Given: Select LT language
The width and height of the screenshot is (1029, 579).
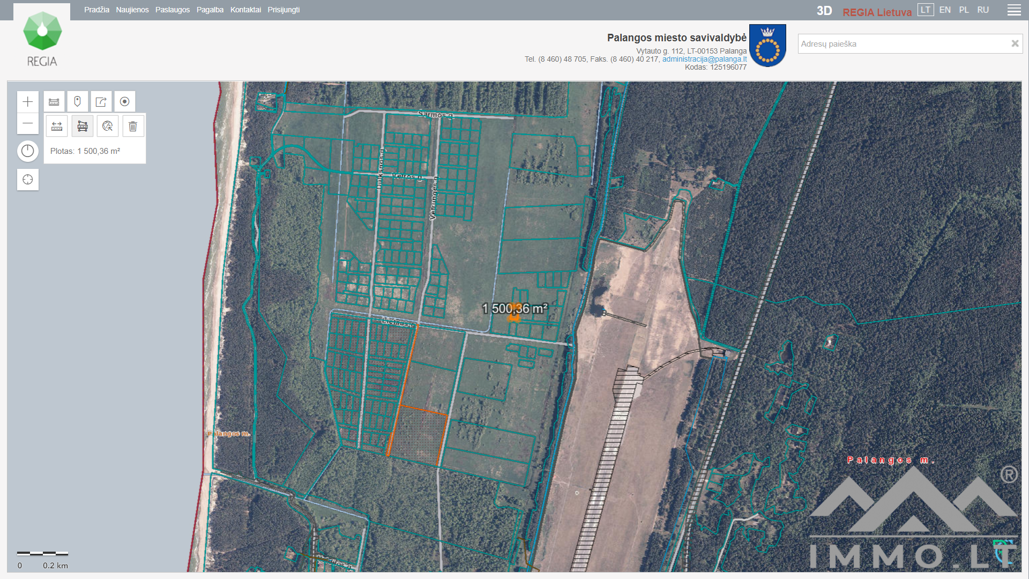Looking at the screenshot, I should tap(926, 10).
